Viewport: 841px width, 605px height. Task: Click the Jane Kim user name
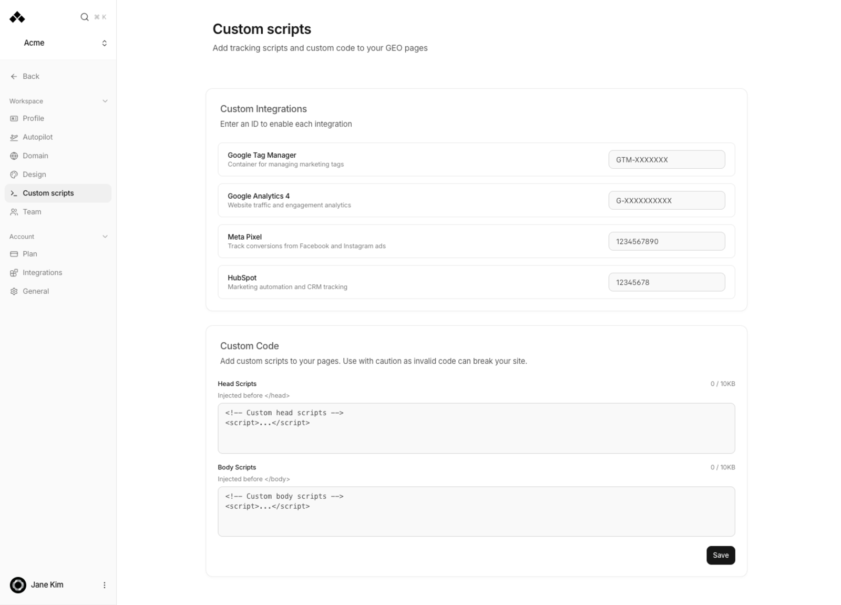47,585
